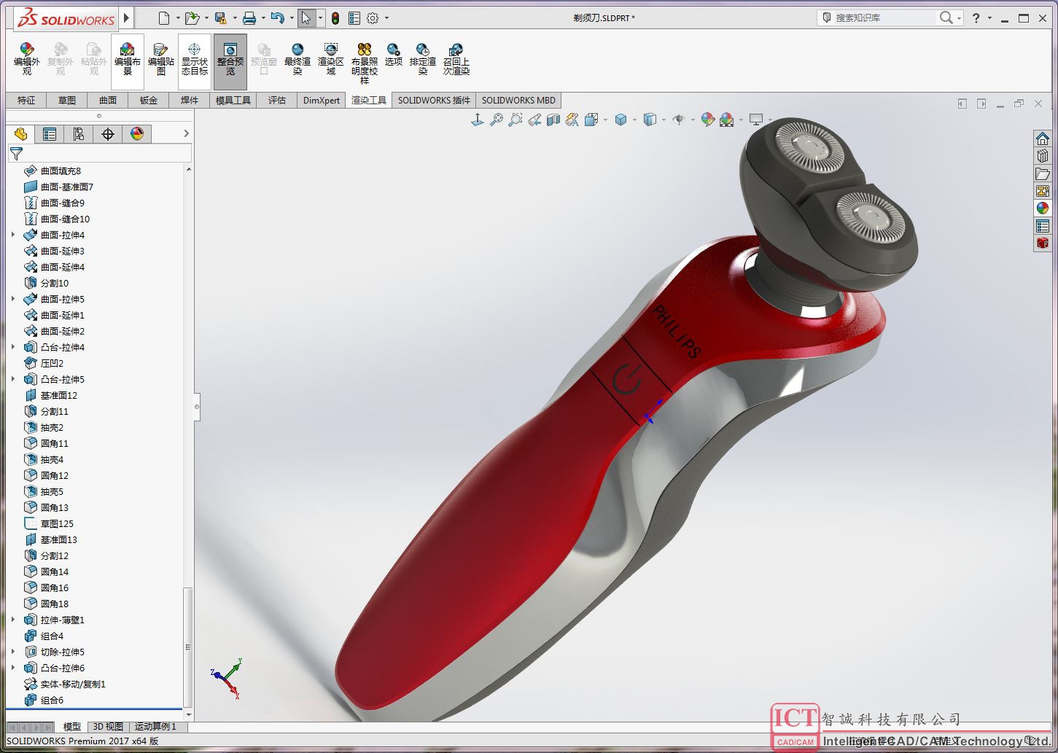Click Section View icon in view toolbar
The image size is (1058, 753).
tap(553, 120)
